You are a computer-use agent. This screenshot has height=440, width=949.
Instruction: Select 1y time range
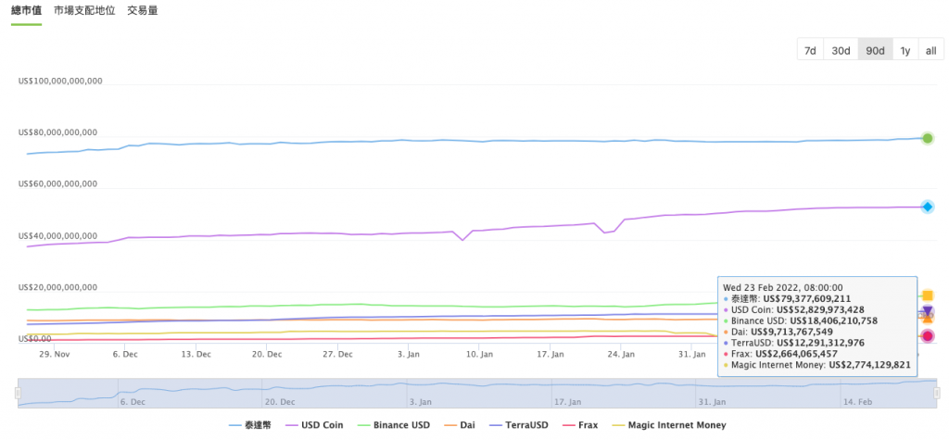905,50
